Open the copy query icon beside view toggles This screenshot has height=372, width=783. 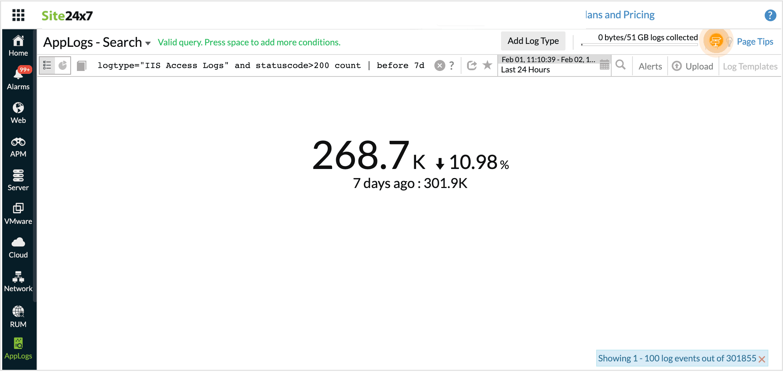pos(81,65)
